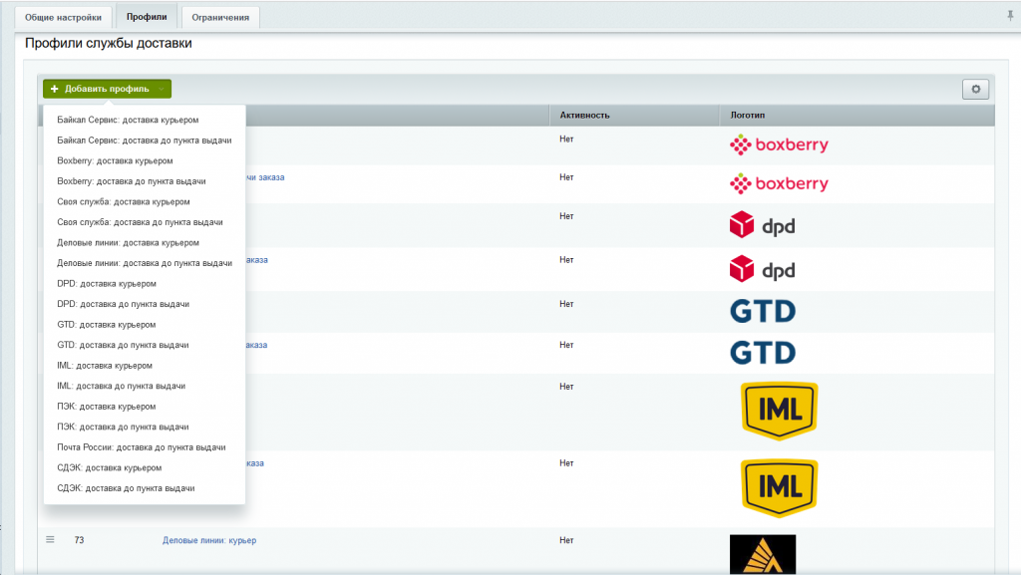Select ПЭК: доставка курьером option
This screenshot has height=575, width=1021.
107,407
